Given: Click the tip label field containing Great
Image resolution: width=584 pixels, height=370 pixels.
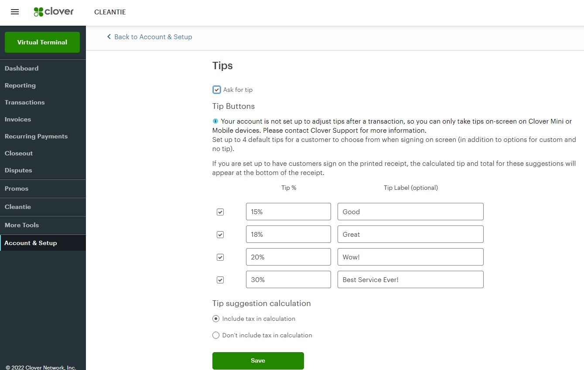Looking at the screenshot, I should click(410, 234).
